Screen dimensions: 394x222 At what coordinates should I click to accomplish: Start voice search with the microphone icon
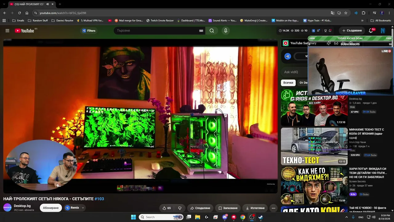[x=226, y=31]
